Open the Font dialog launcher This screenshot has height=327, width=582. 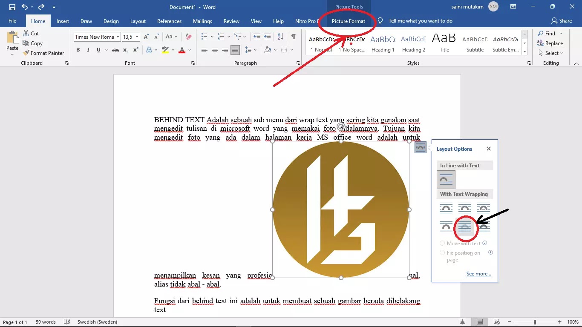click(193, 63)
